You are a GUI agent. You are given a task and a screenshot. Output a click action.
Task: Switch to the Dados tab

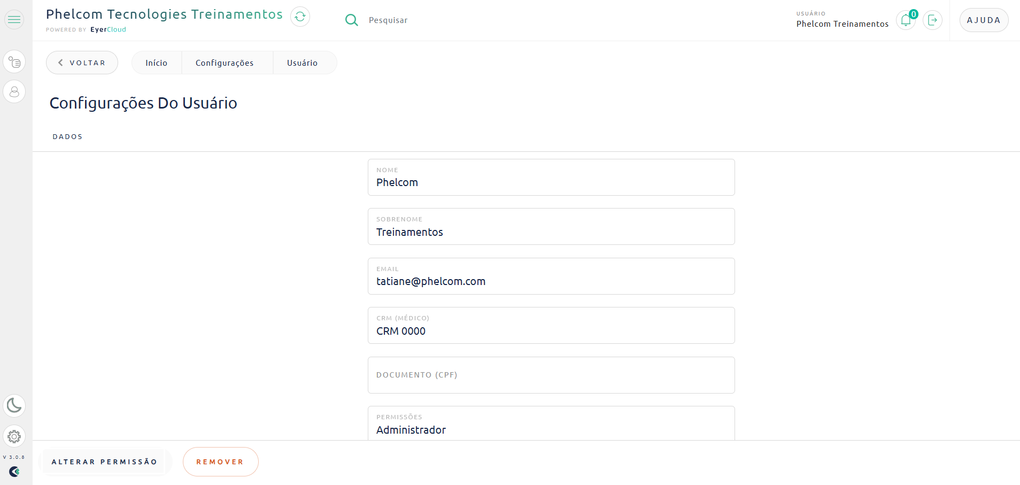(68, 136)
